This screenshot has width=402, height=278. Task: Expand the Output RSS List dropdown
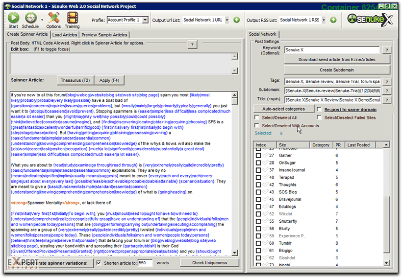point(324,20)
